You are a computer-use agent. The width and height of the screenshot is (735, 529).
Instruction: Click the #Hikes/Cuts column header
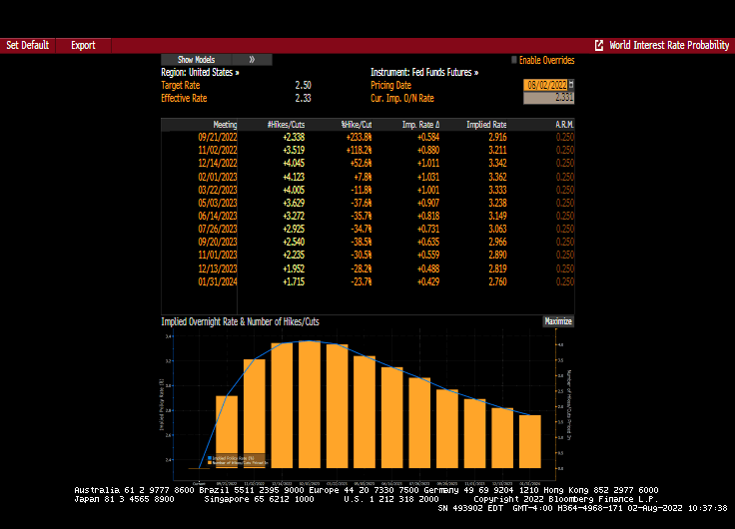[x=286, y=125]
